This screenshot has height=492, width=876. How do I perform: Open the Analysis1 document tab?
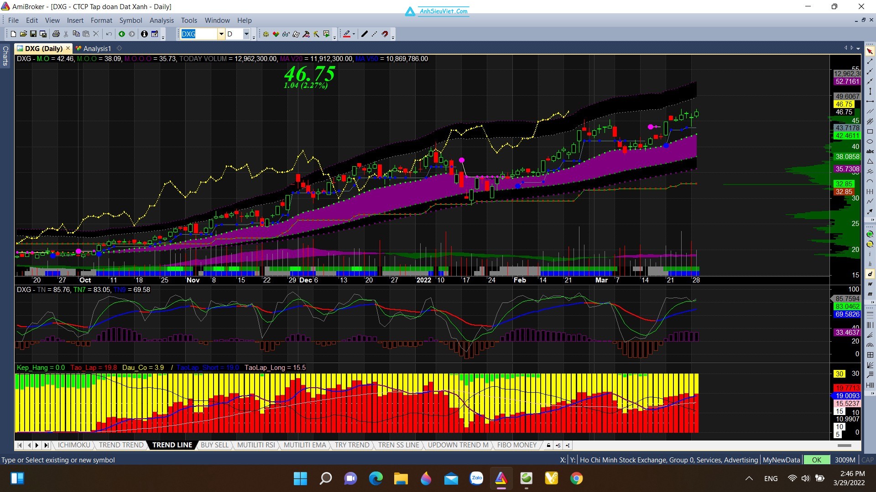click(x=97, y=48)
